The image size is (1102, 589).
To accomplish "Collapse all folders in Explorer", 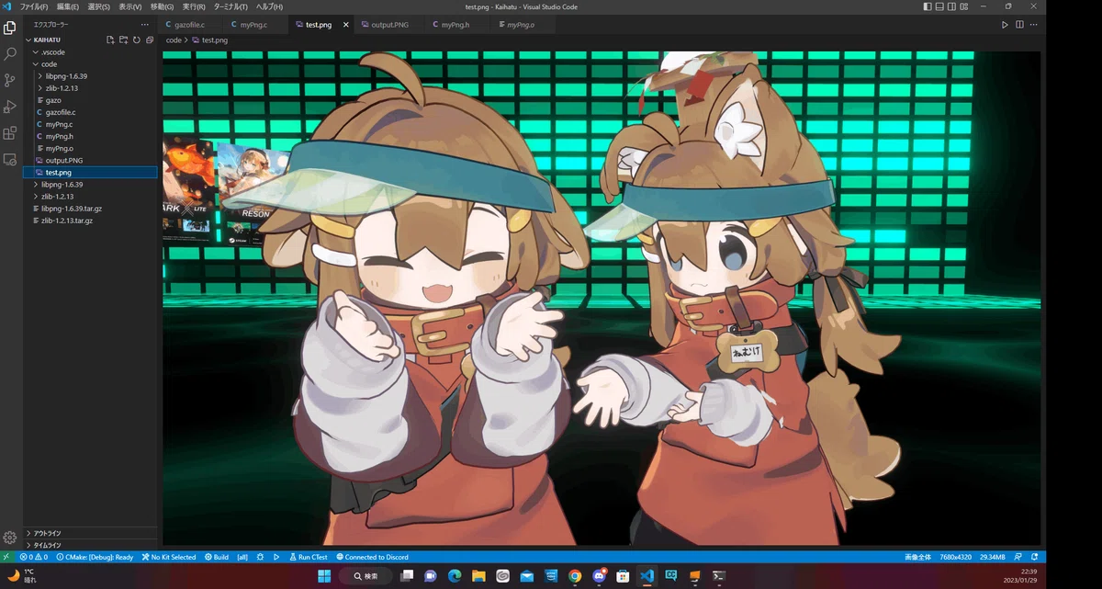I will [149, 40].
